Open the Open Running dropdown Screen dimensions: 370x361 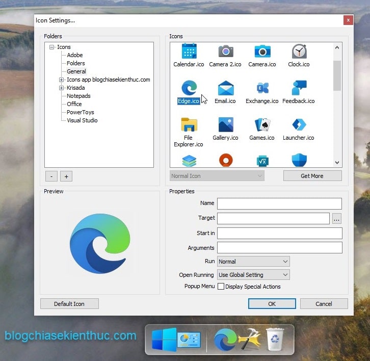click(253, 275)
